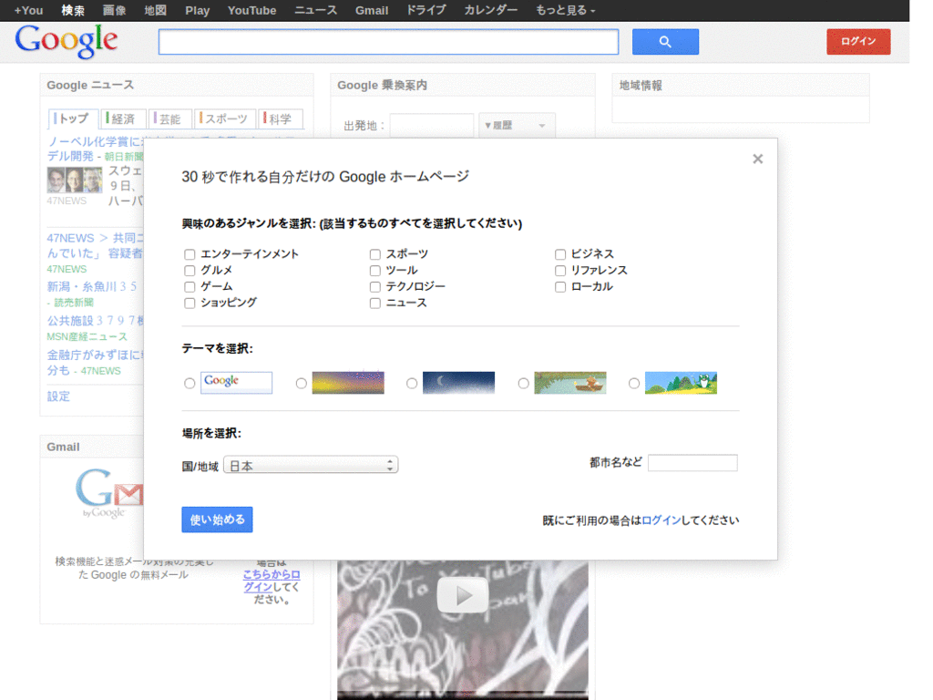933x700 pixels.
Task: Open カレンダー in the top bar
Action: [491, 10]
